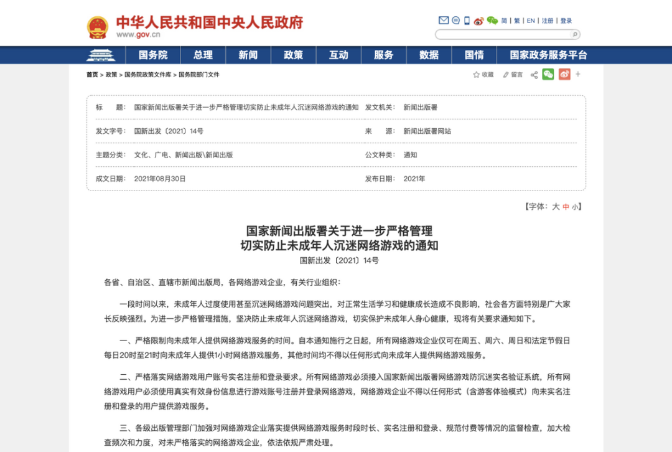Open the 新闻 nav menu

248,55
